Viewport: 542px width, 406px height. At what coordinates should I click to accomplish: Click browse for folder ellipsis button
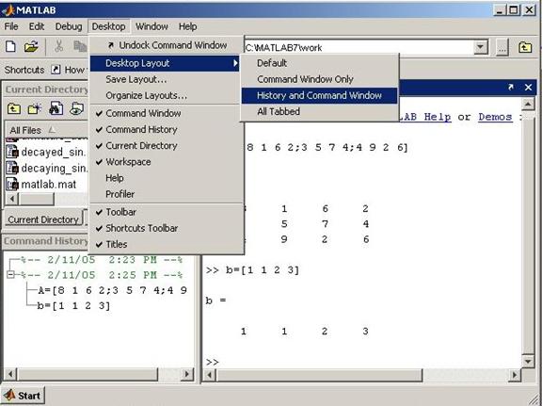[x=502, y=47]
